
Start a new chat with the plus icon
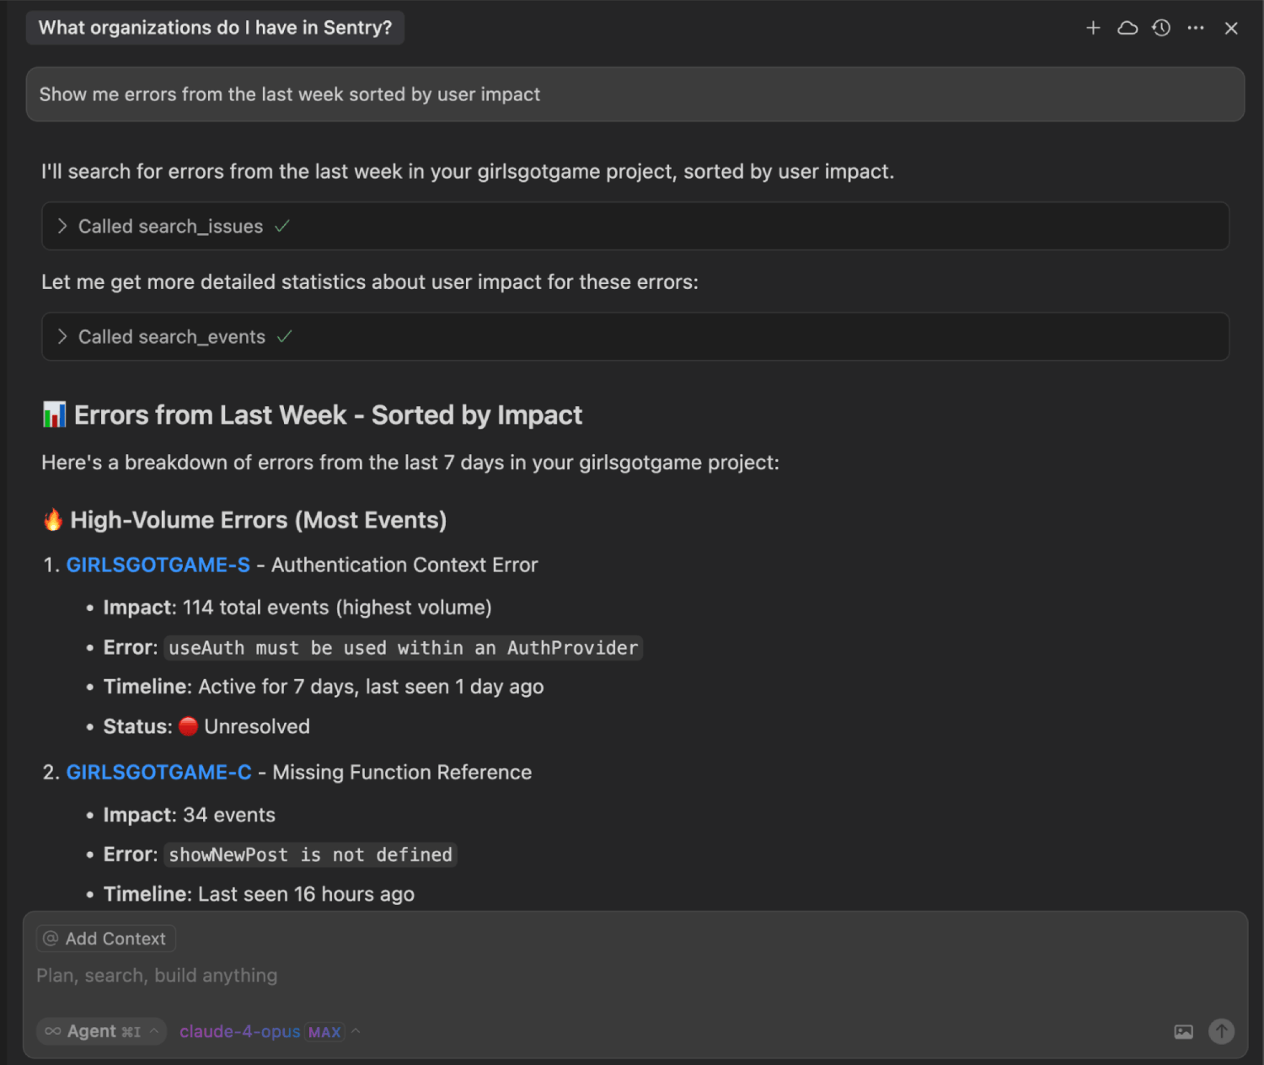(x=1093, y=28)
